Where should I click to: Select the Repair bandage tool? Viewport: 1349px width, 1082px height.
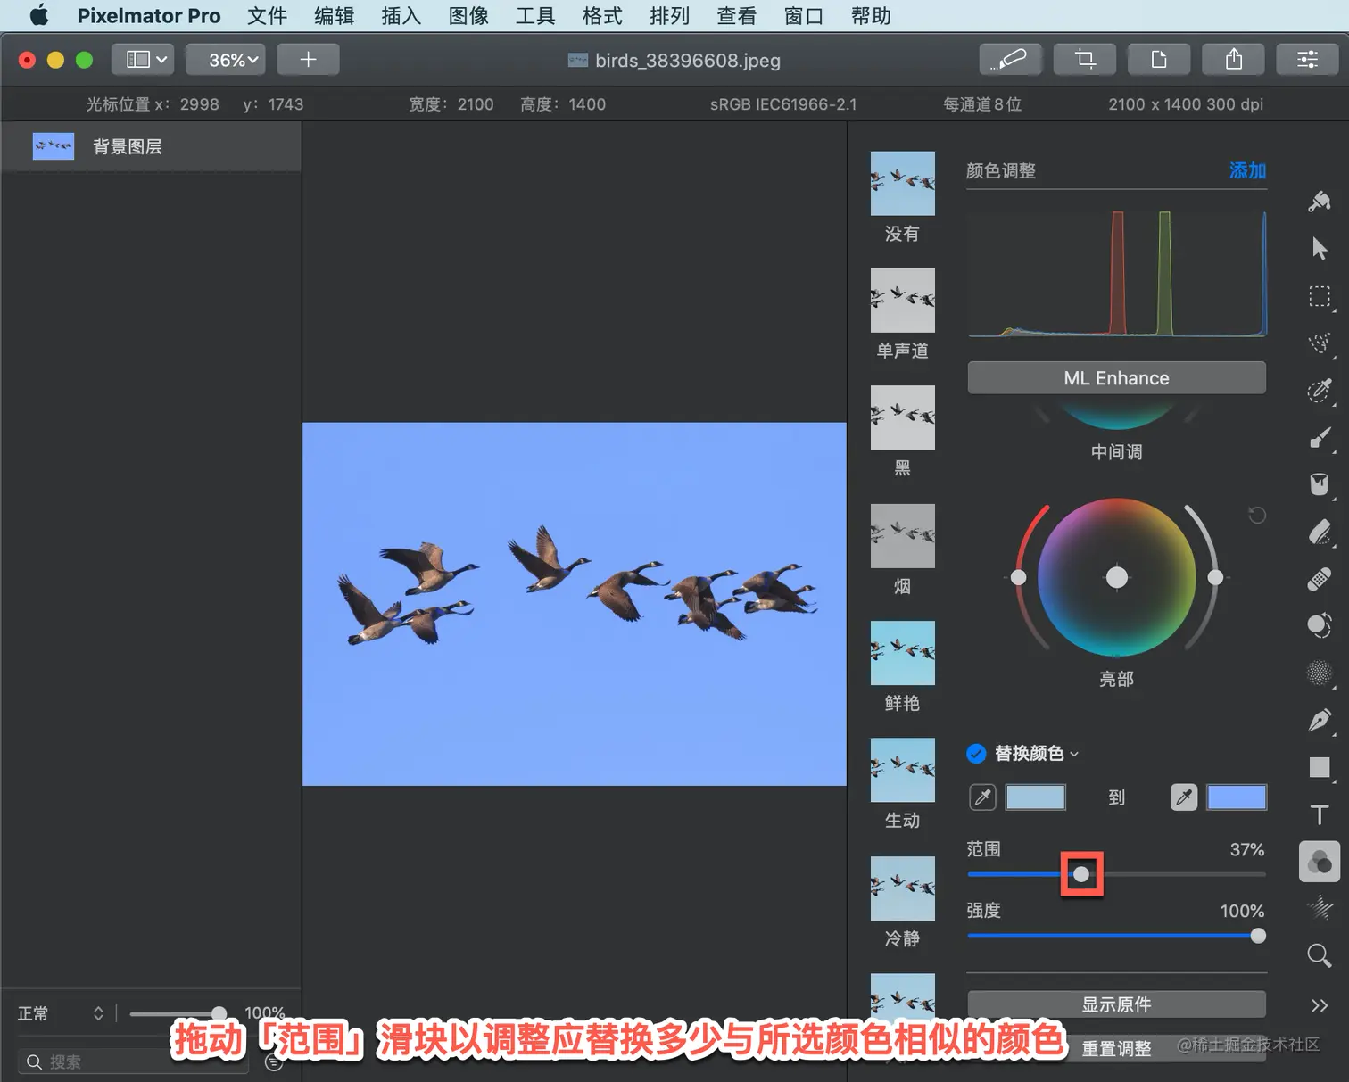tap(1320, 579)
